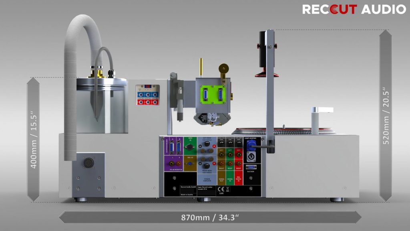Viewport: 410px width, 231px height.
Task: Click the 520mm / 20.5" height label
Action: [x=386, y=115]
